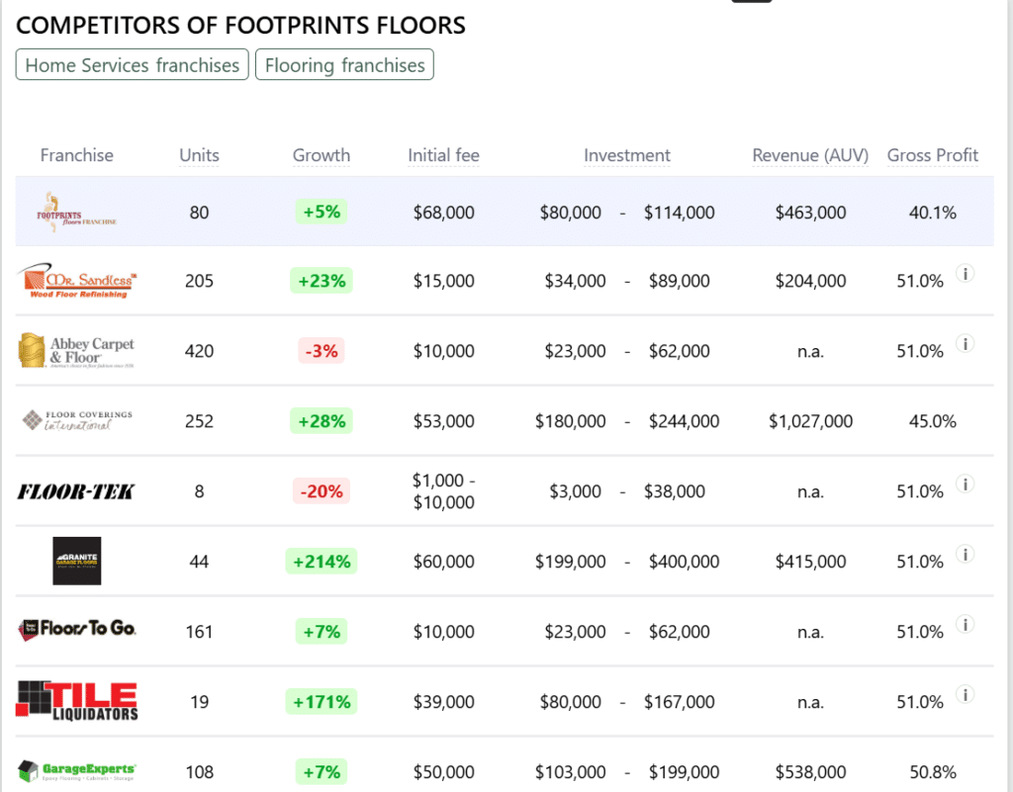Select the 108 units value
Screen dimensions: 1013x792
point(199,771)
